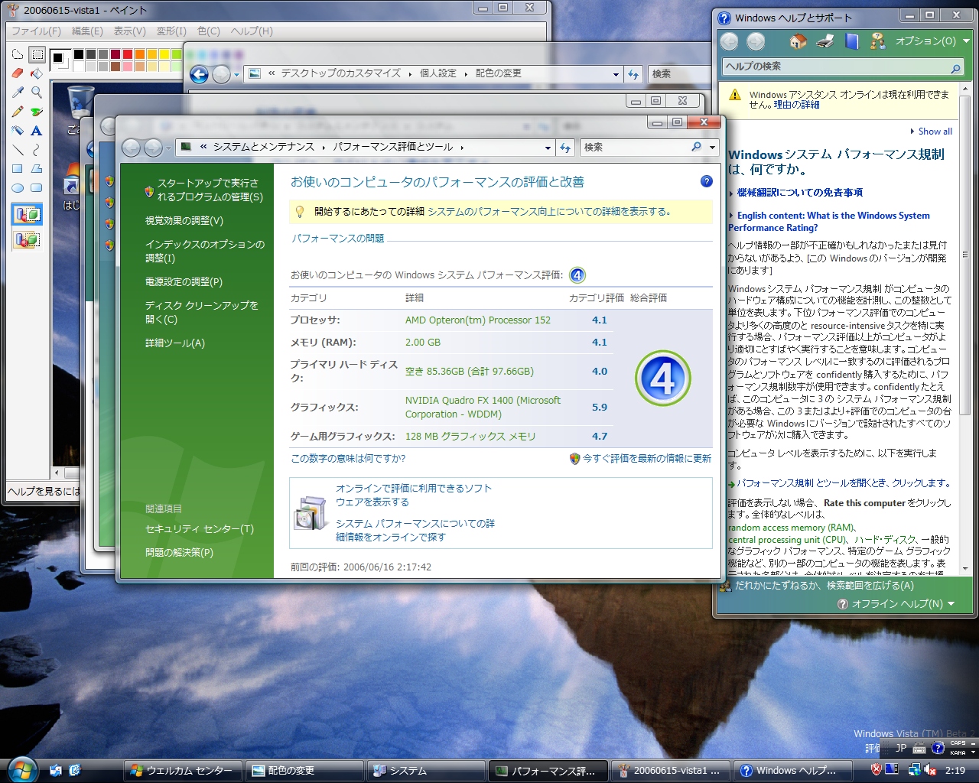This screenshot has height=783, width=979.
Task: Open the 表示(V) menu in Paint
Action: [130, 31]
